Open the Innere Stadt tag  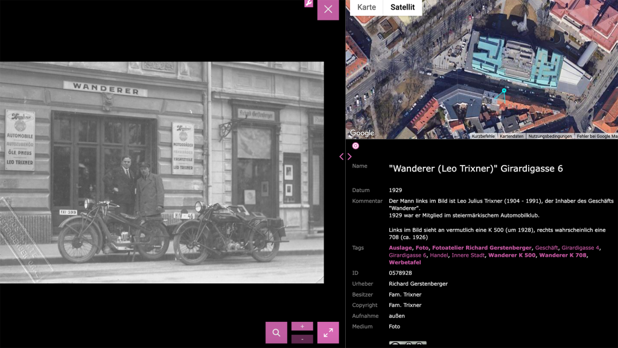(x=468, y=256)
